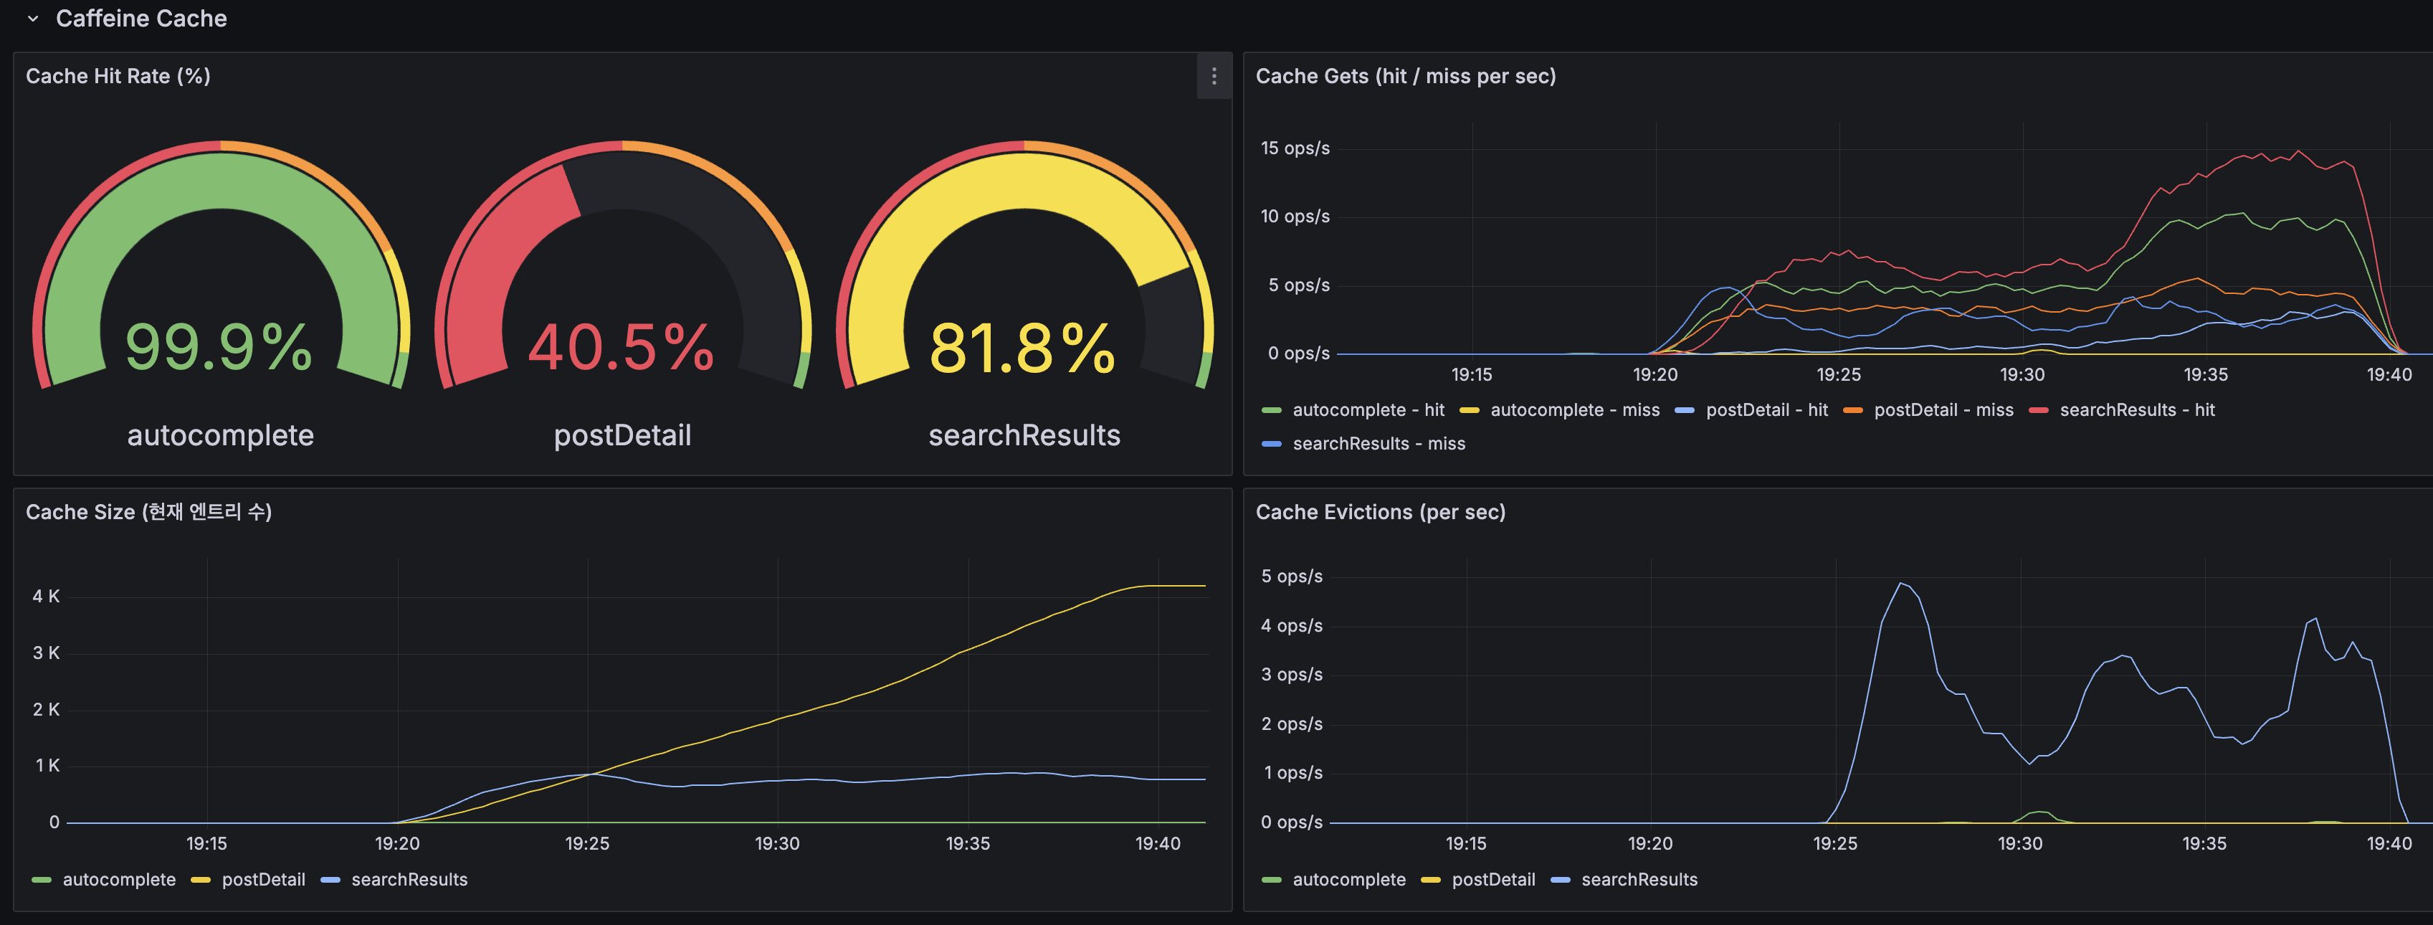Click the Caffeine Cache row title
2433x925 pixels.
click(141, 19)
